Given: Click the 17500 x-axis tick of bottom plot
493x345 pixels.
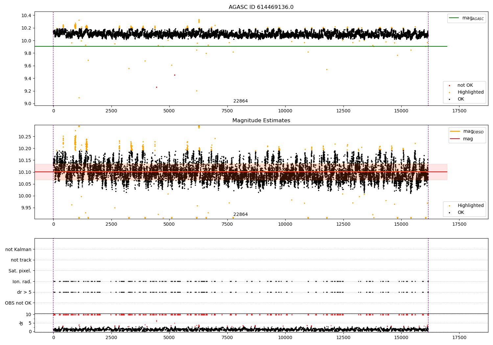Looking at the screenshot, I should tap(459, 337).
